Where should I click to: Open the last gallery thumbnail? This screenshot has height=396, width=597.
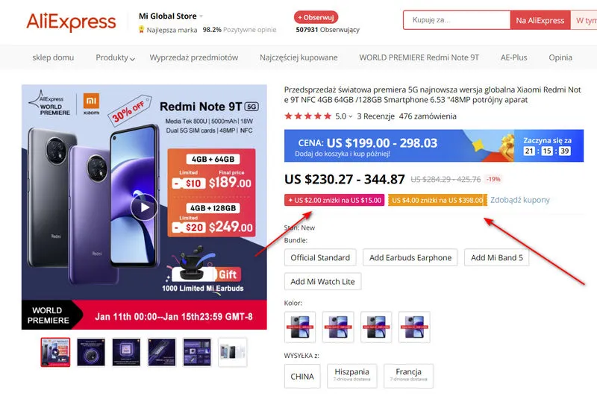pyautogui.click(x=233, y=352)
